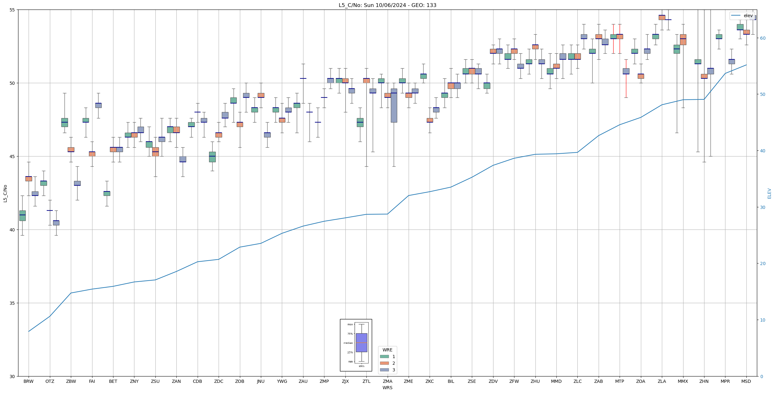Click the ZSE station label
Screen dimensions: 775x393
tap(472, 381)
